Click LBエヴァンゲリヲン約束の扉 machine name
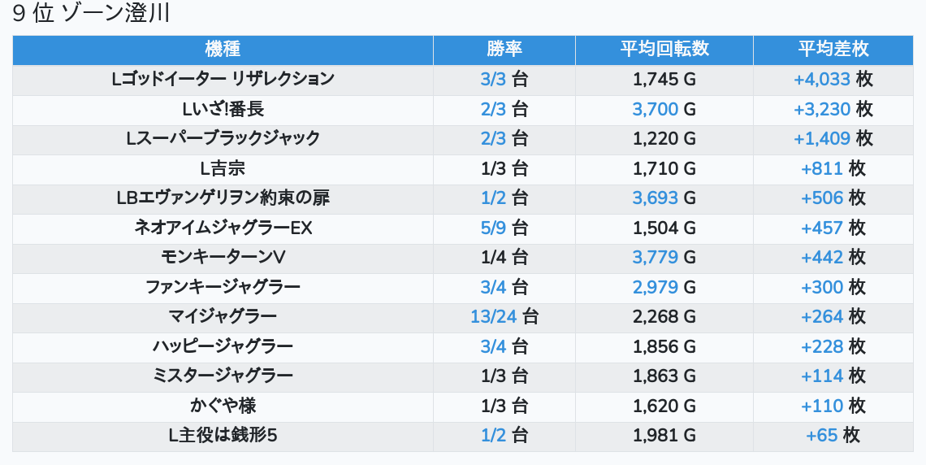 223,198
